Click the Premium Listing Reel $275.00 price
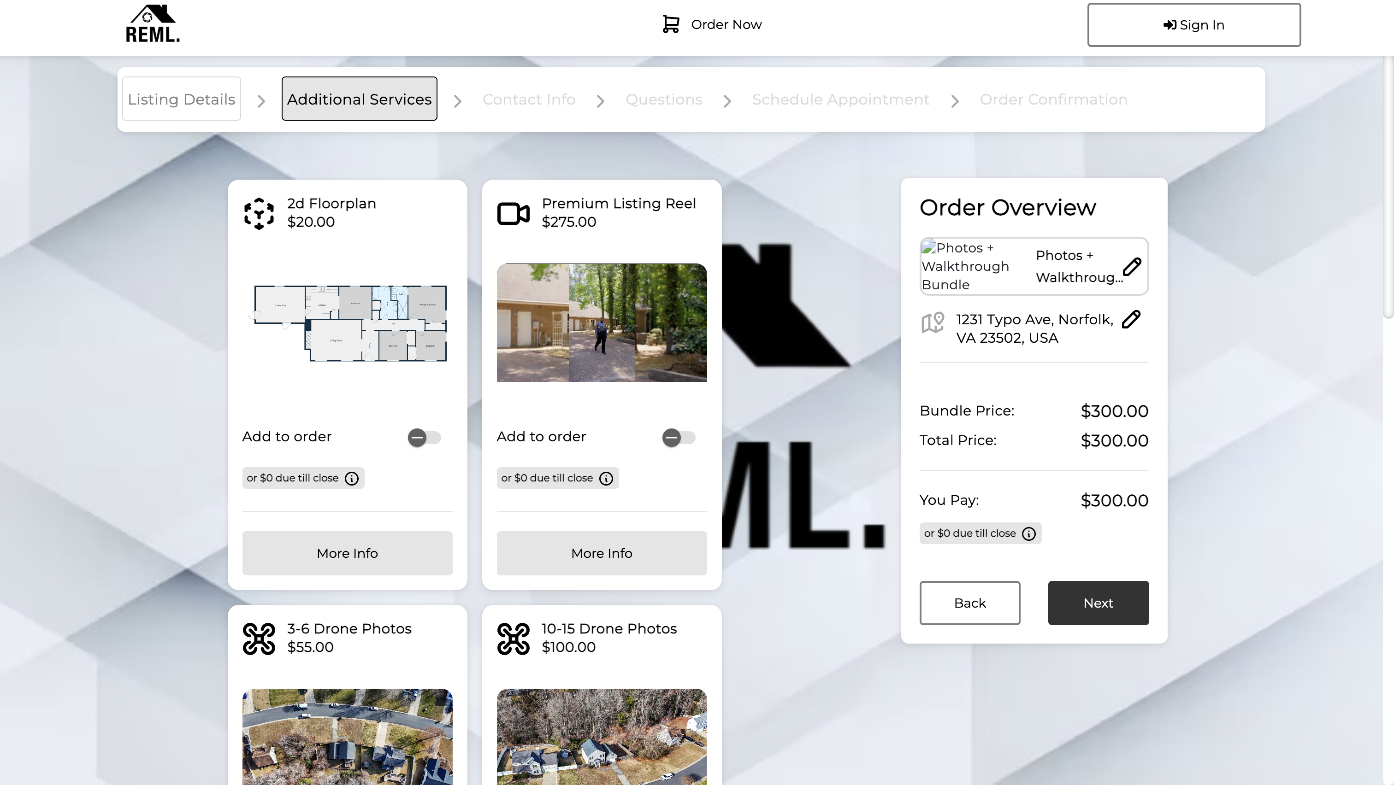1394x785 pixels. [x=569, y=222]
